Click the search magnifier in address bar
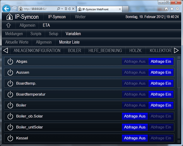Viewport: 183px width, 146px height. [x=59, y=9]
